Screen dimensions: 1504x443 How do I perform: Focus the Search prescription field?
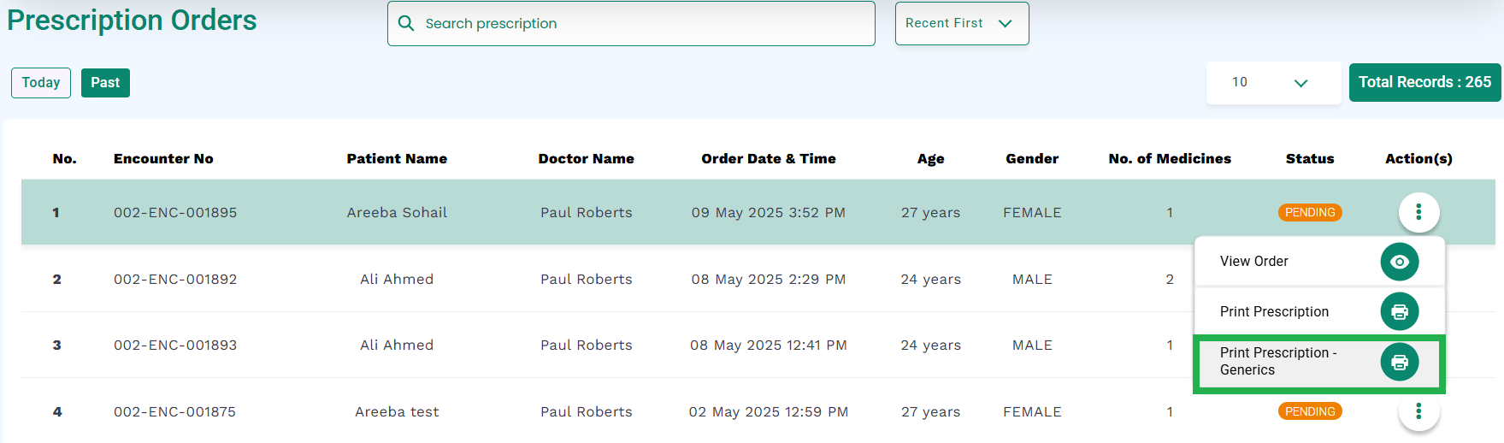(x=631, y=23)
